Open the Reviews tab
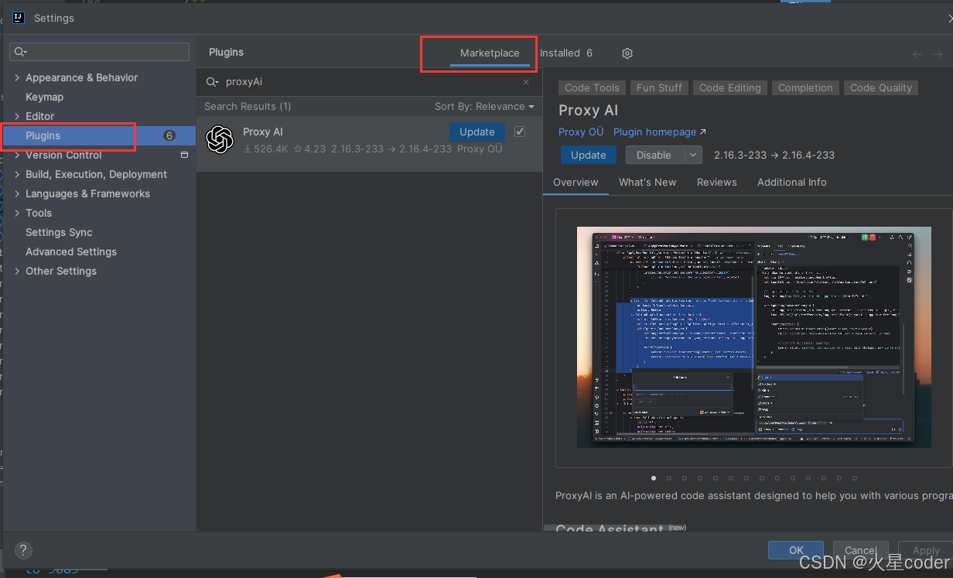The height and width of the screenshot is (578, 953). (716, 182)
